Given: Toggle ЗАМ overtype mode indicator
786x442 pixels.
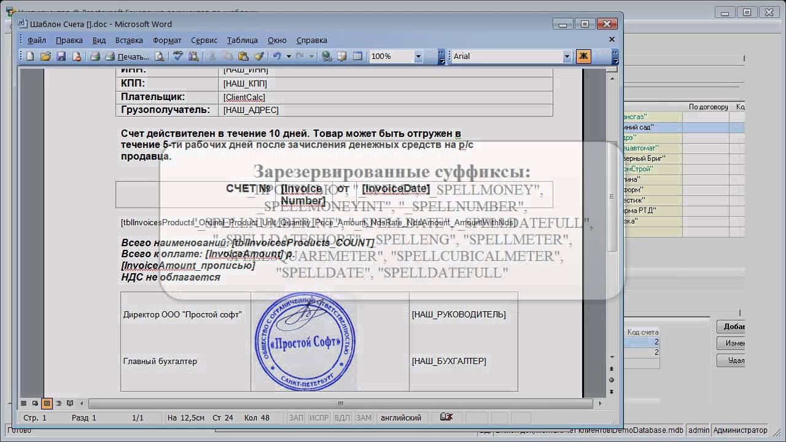Looking at the screenshot, I should coord(364,418).
